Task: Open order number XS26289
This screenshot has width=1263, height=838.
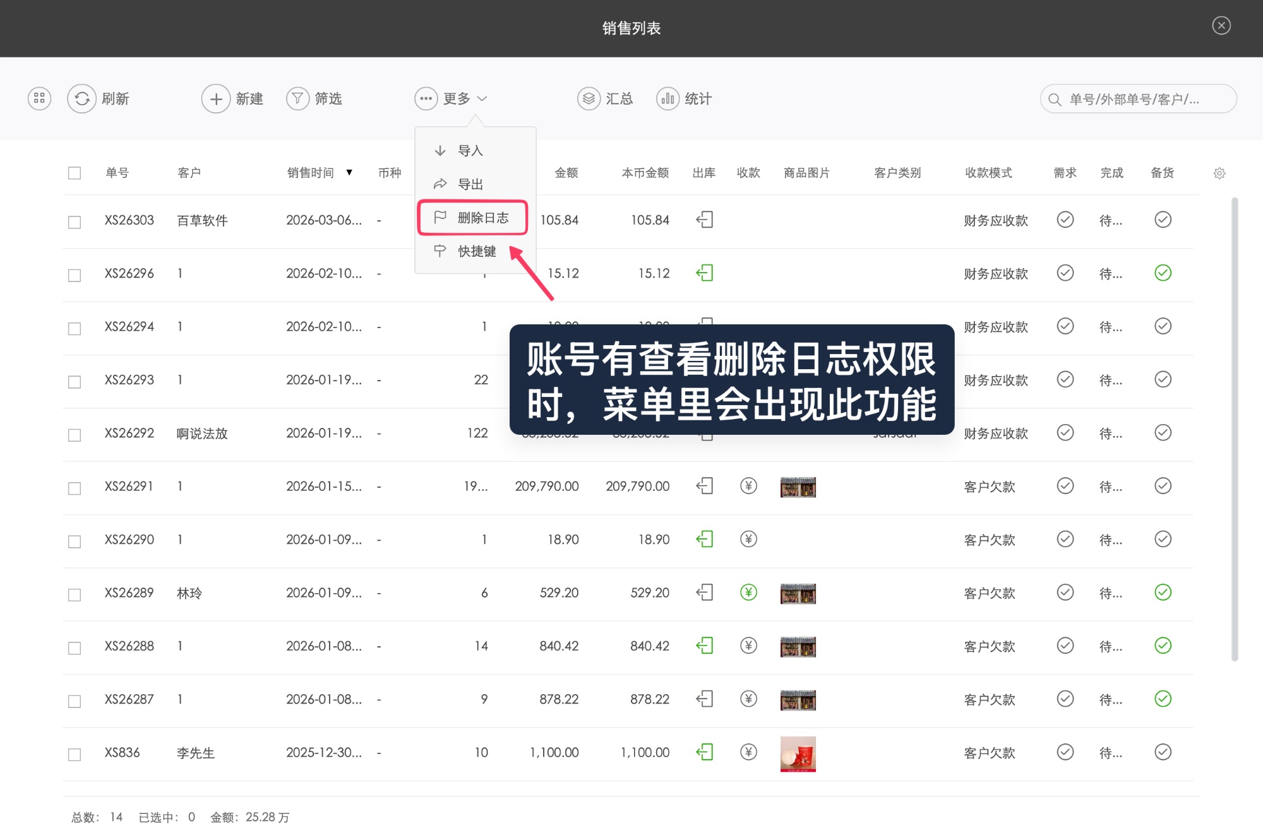Action: pos(129,593)
